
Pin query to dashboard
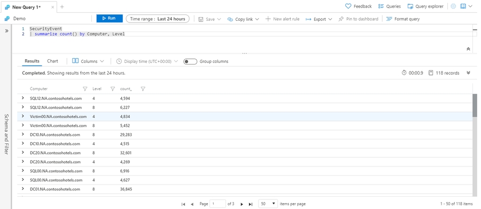point(358,19)
